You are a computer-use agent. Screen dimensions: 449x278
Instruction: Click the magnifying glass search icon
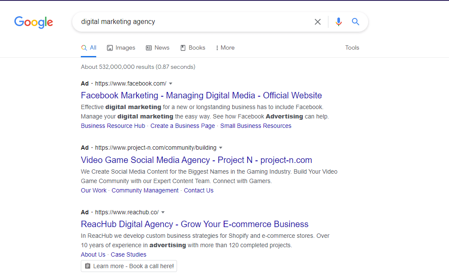355,21
